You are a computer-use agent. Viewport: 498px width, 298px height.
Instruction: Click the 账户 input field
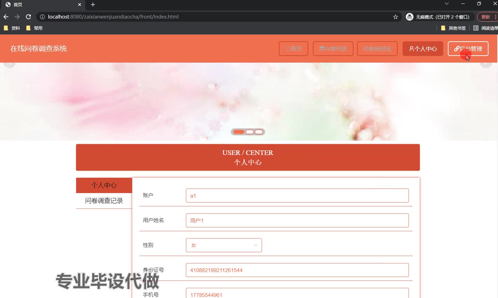pyautogui.click(x=297, y=196)
